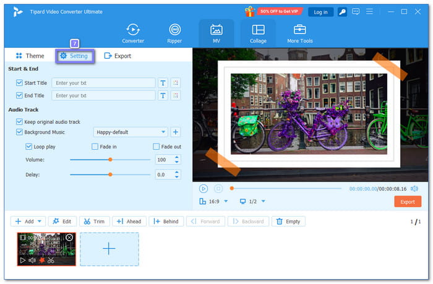
Task: Click the Volume slider handle
Action: pos(110,160)
